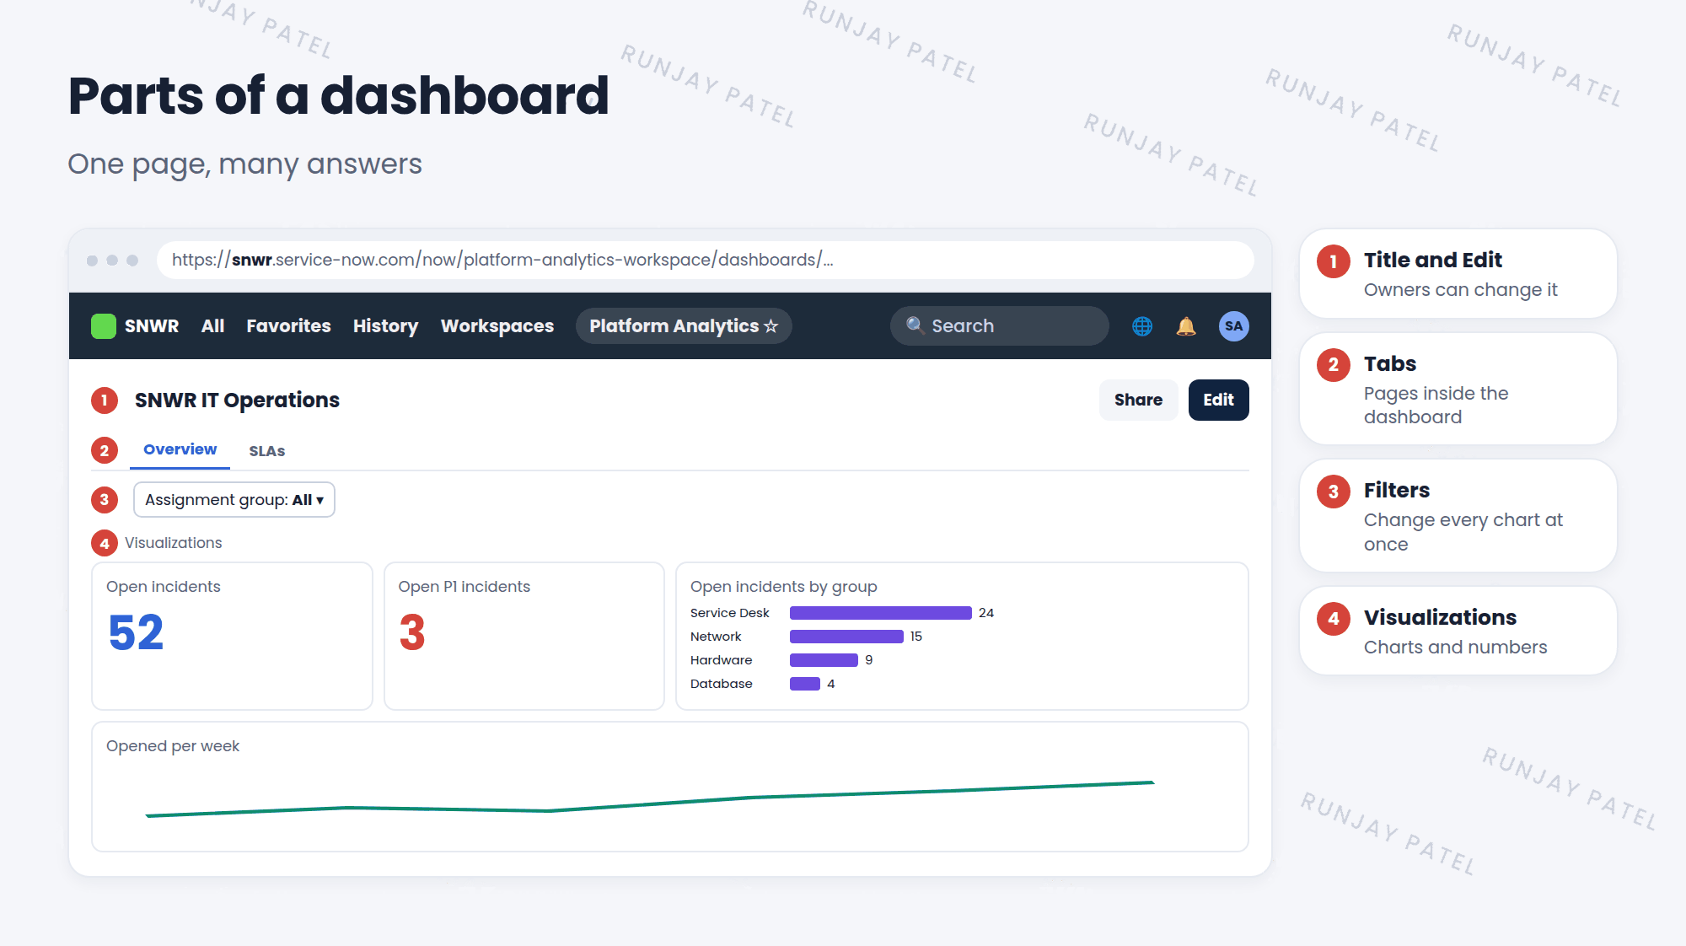Click the Filters legend card
This screenshot has height=946, width=1686.
(x=1458, y=515)
